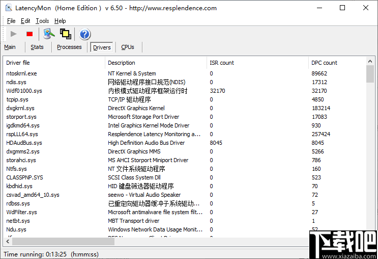Click High Definition Audio Bus Driver description
This screenshot has width=378, height=259.
(x=147, y=143)
